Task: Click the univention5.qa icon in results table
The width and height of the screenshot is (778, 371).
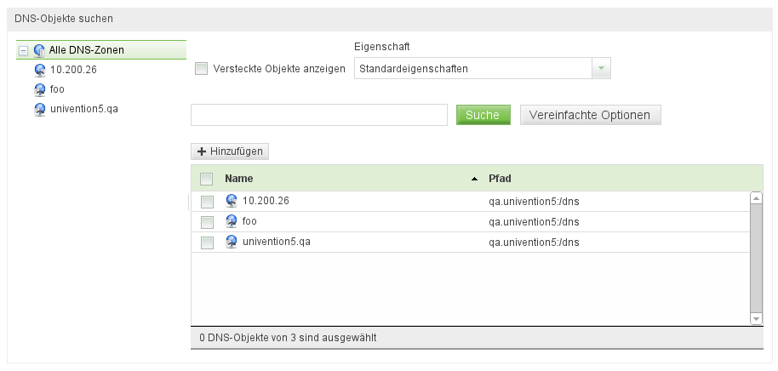Action: tap(232, 242)
